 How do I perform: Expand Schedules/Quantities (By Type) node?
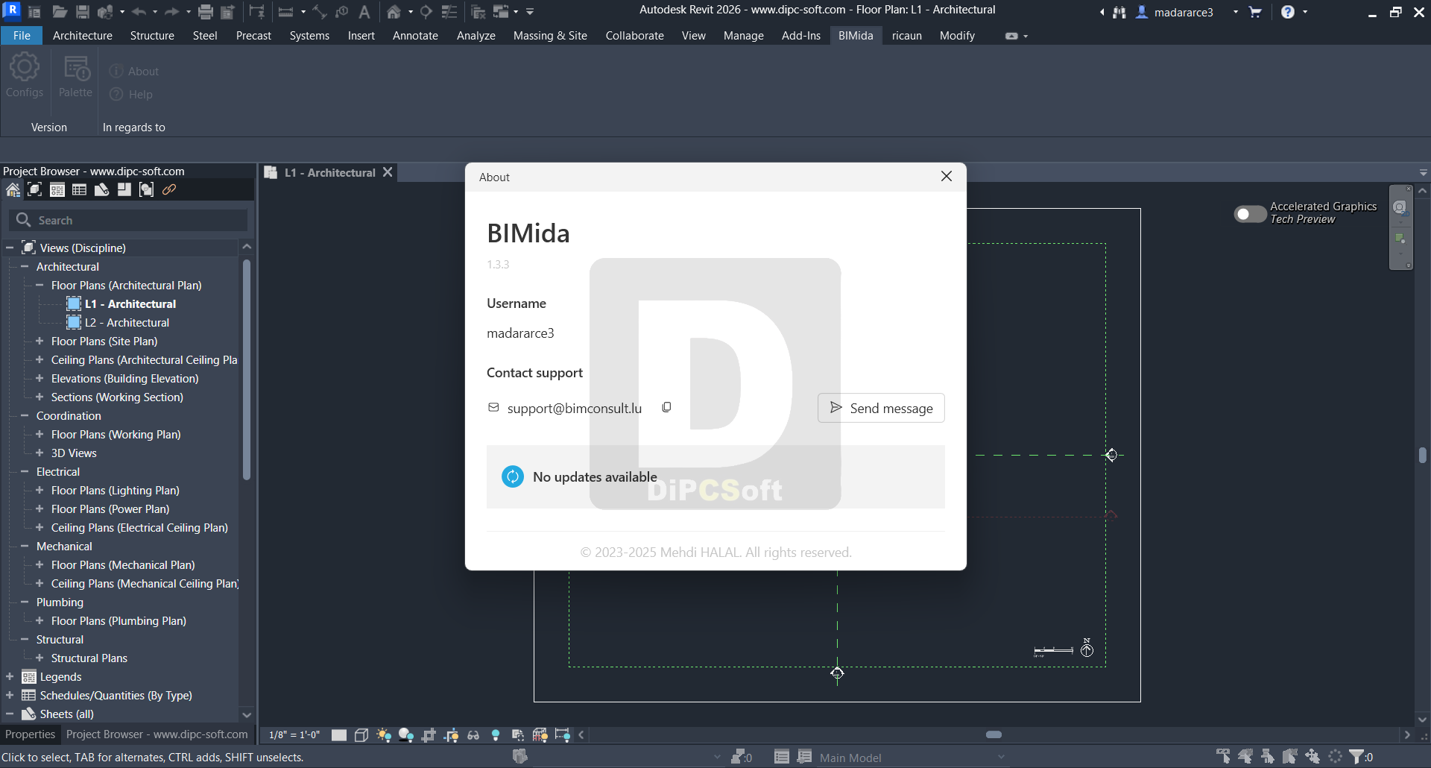[x=10, y=695]
